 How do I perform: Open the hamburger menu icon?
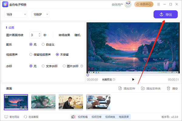(x=159, y=4)
